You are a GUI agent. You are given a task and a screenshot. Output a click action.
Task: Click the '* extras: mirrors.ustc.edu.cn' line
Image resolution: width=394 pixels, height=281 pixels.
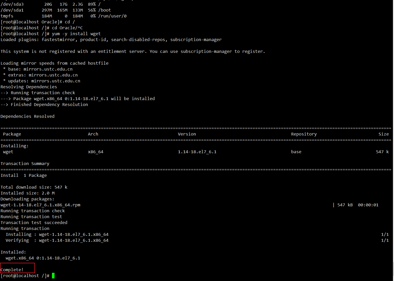[40, 75]
